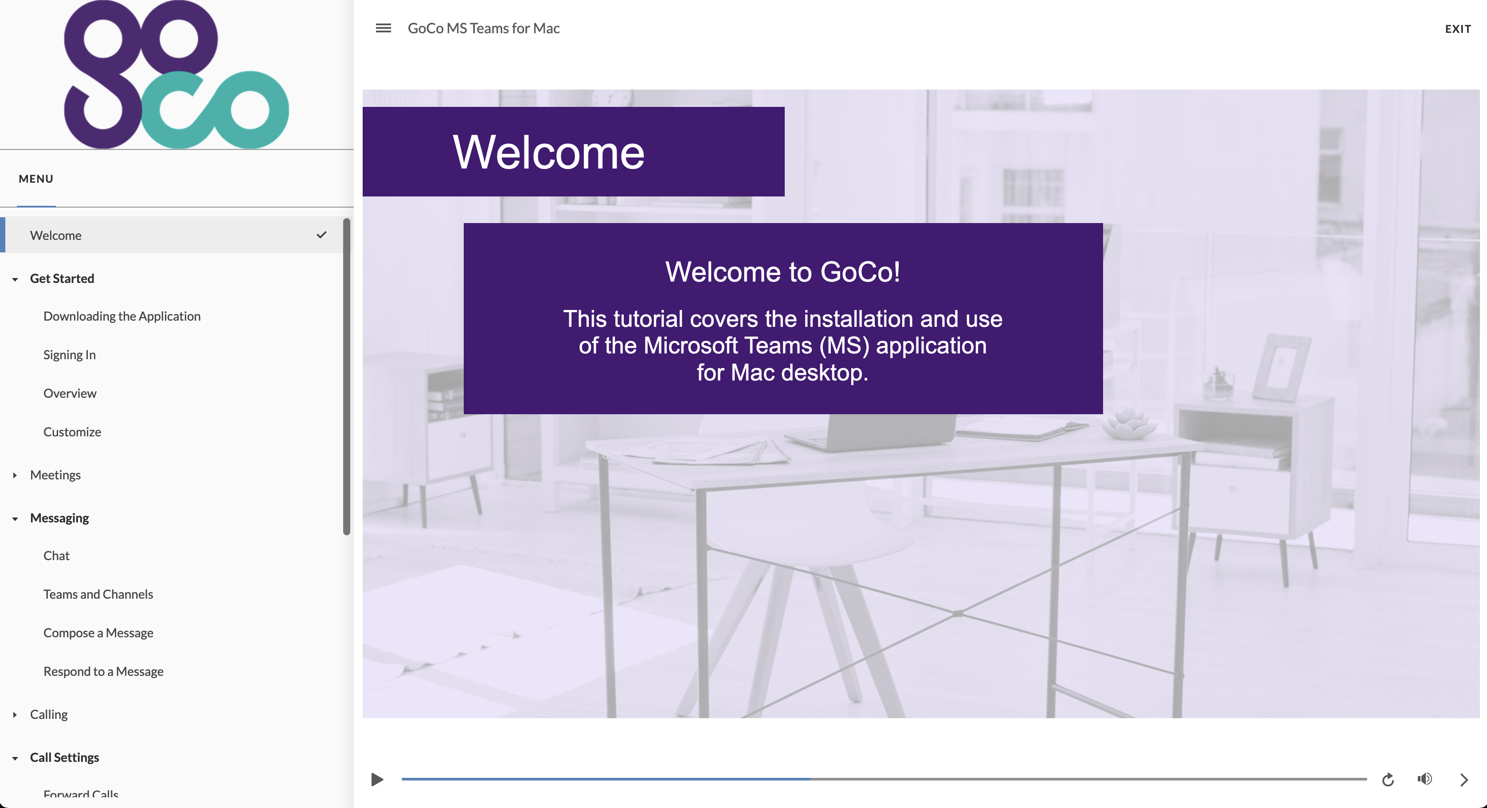1487x808 pixels.
Task: Click the Meetings heading
Action: click(55, 475)
